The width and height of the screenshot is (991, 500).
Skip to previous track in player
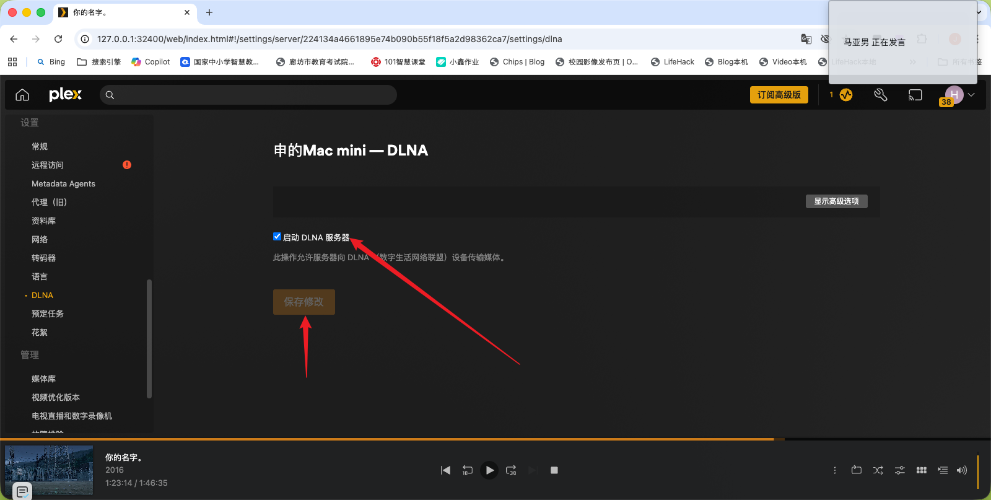(445, 470)
